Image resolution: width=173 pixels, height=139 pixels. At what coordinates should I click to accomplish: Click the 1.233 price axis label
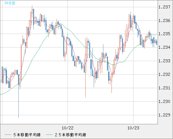tap(164, 61)
